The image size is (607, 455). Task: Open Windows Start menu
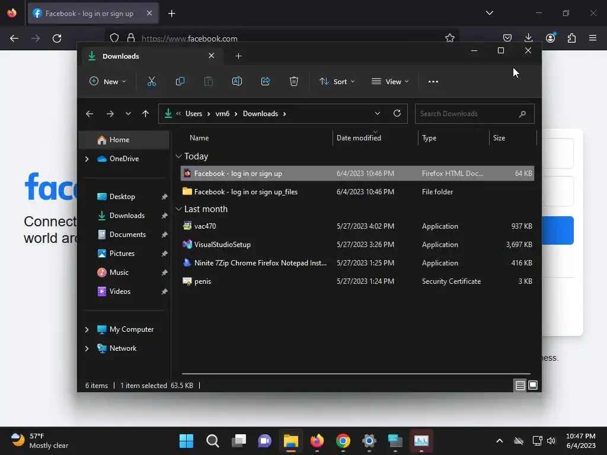(x=186, y=441)
